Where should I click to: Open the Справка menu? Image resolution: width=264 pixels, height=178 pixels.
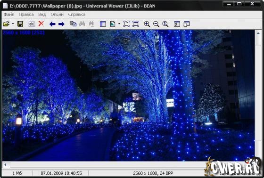77,15
